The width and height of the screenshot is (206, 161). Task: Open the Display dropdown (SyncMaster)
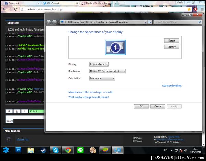click(99, 64)
